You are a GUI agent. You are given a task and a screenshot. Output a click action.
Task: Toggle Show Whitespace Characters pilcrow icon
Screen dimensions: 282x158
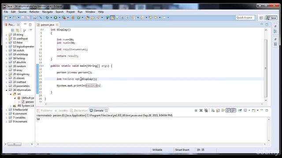tap(127, 18)
